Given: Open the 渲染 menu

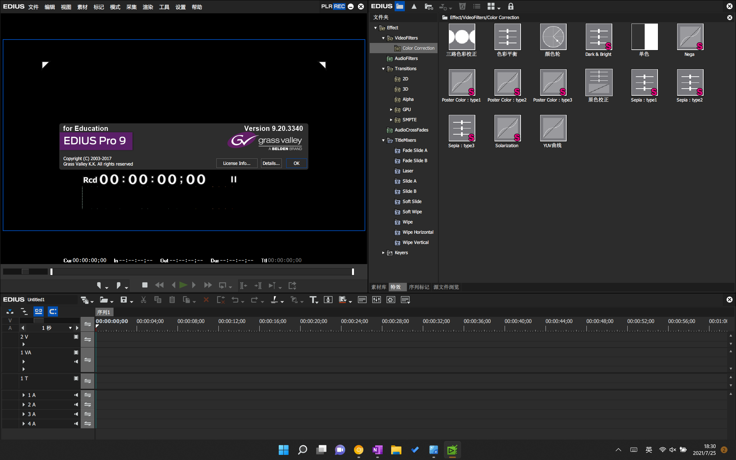Looking at the screenshot, I should pyautogui.click(x=148, y=7).
